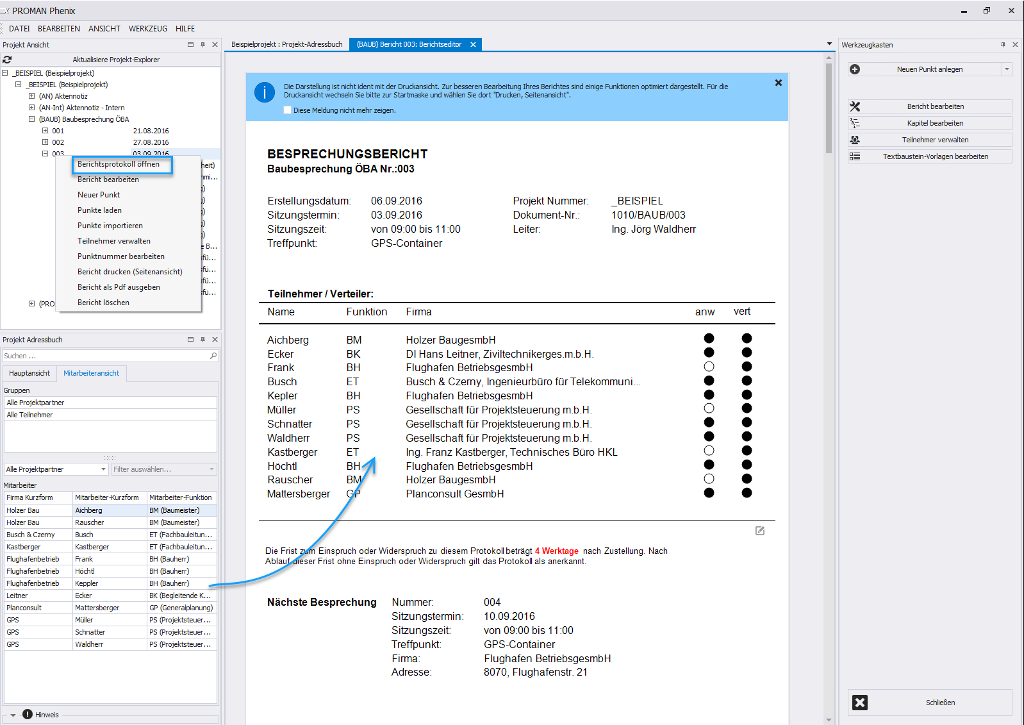Toggle Aichberg's anw attendance circle
The width and height of the screenshot is (1024, 725).
click(x=709, y=338)
